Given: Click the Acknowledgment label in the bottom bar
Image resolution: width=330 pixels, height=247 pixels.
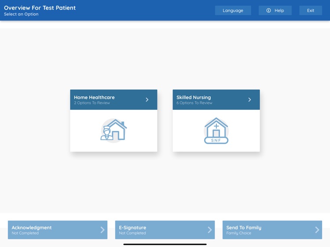Looking at the screenshot, I should pos(32,228).
